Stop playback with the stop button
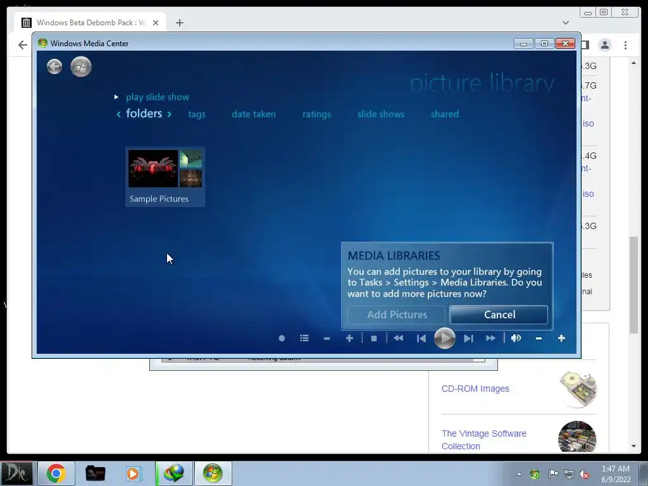 click(x=374, y=339)
